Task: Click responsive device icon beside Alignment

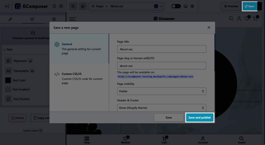Action: (x=31, y=61)
